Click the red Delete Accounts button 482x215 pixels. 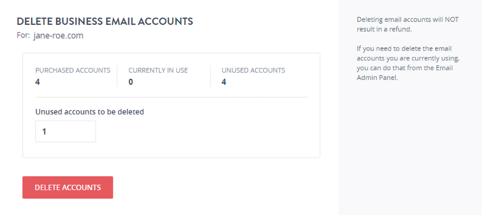tap(67, 187)
